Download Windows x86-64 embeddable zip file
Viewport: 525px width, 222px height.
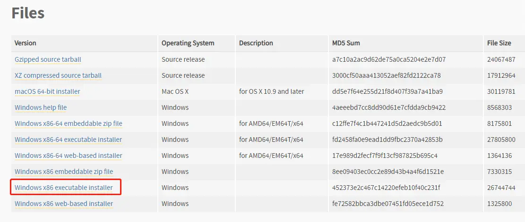point(69,124)
